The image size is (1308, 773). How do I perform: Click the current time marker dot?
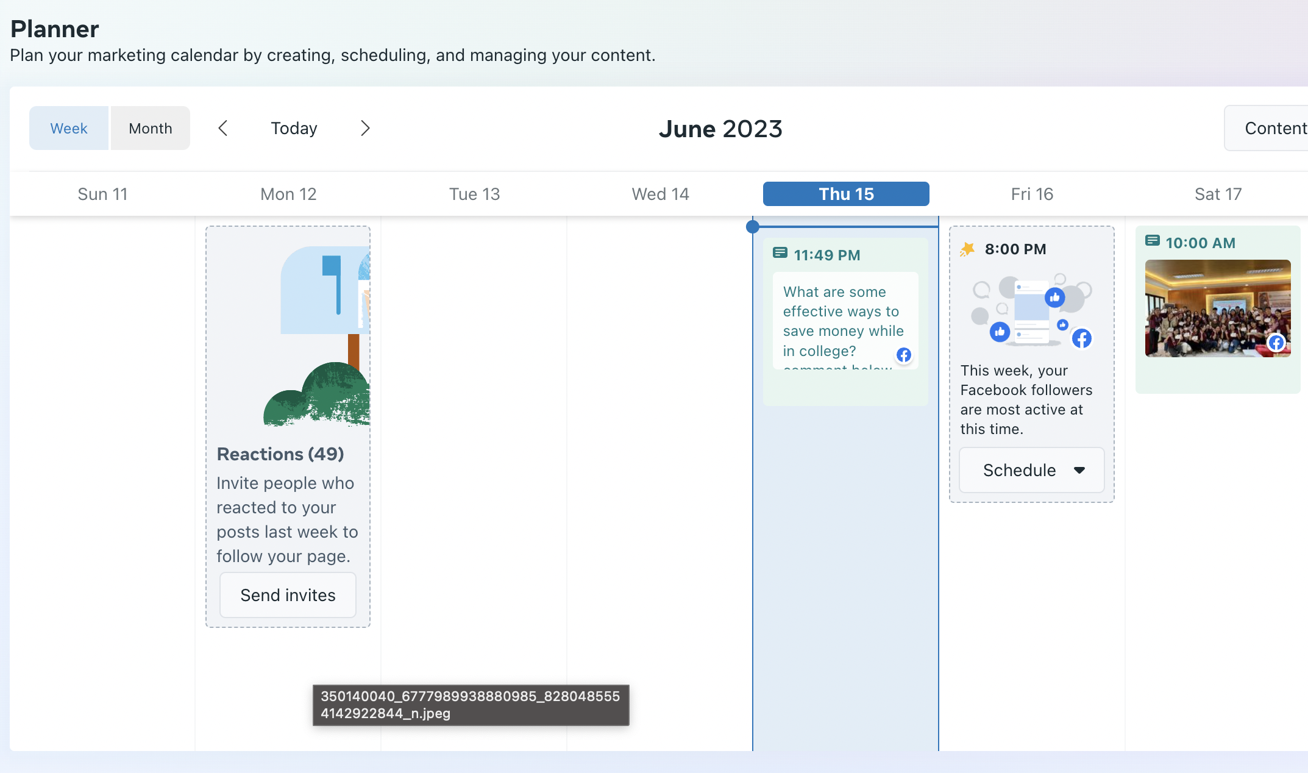click(753, 227)
